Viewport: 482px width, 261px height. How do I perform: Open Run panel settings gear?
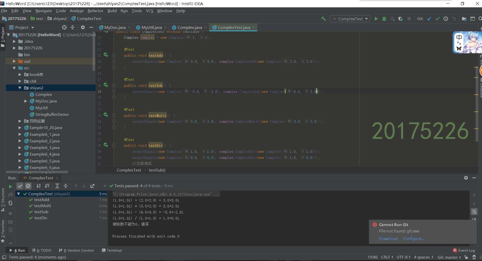pos(466,178)
